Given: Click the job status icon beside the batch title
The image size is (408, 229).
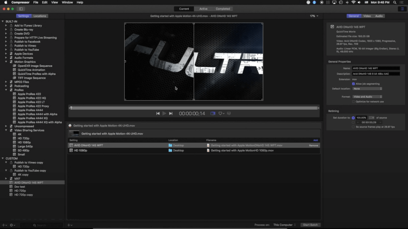Looking at the screenshot, I should point(70,126).
